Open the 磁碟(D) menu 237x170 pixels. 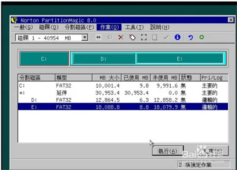49,27
